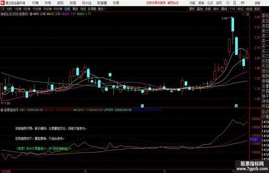Select the 日线 daily period tab
269x173 pixels.
click(x=67, y=9)
